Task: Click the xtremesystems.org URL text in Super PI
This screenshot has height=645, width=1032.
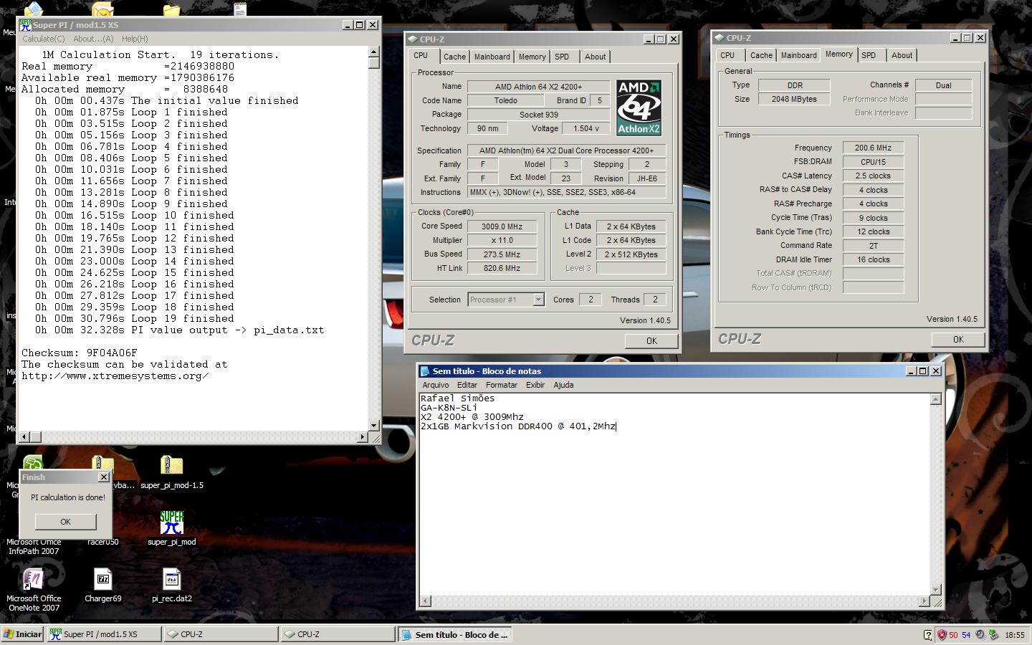Action: pos(115,376)
